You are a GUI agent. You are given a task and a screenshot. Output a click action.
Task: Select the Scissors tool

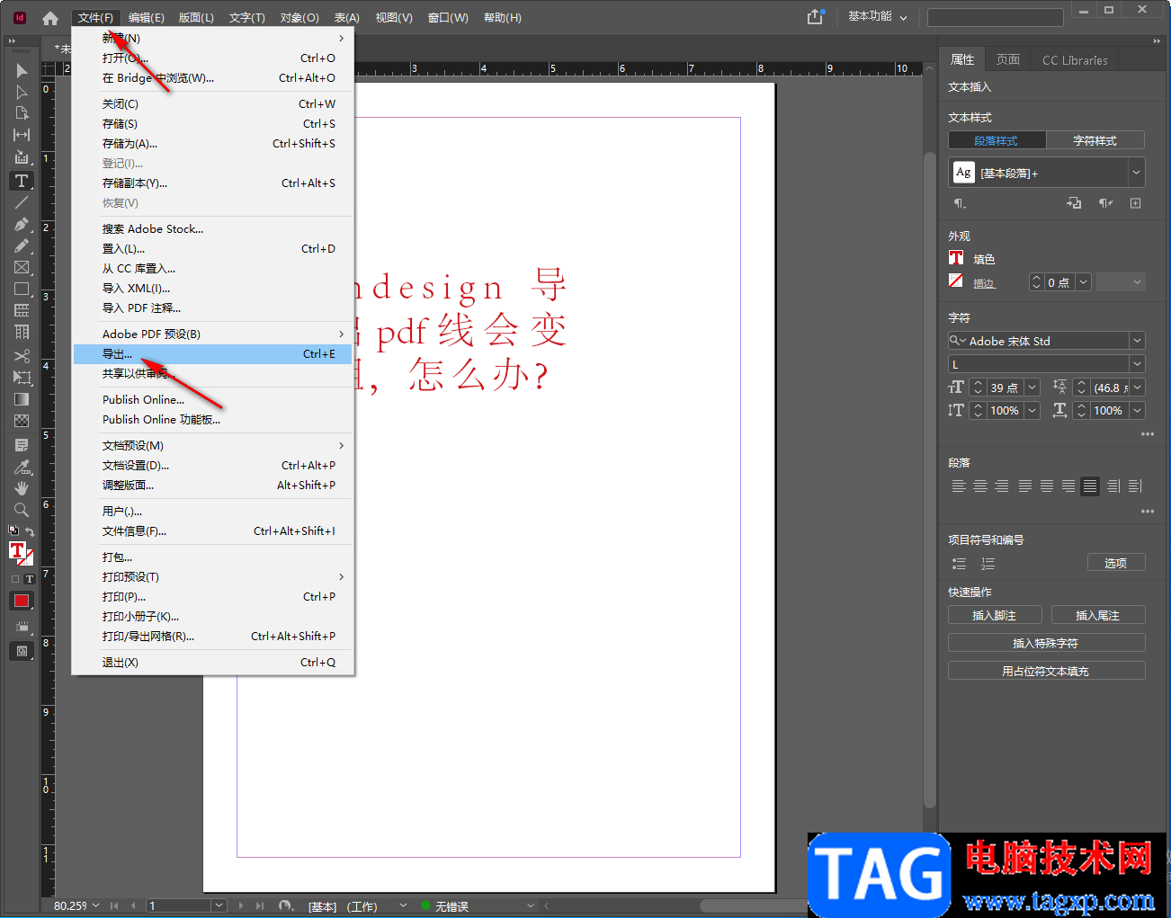coord(22,356)
